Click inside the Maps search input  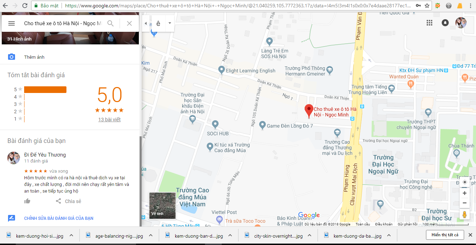[62, 23]
